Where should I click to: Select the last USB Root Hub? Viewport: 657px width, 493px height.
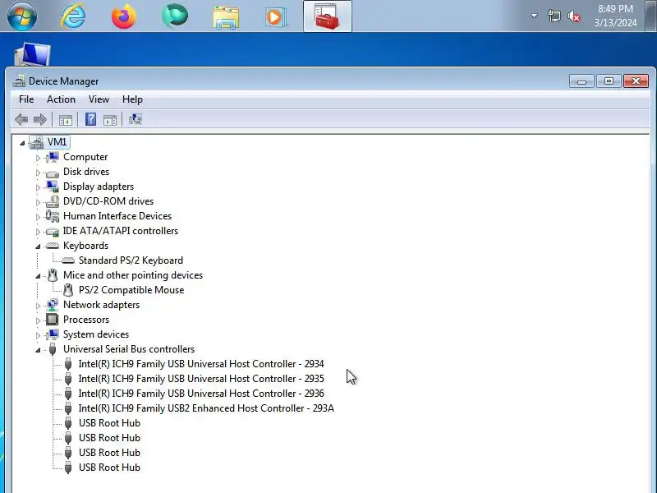(109, 468)
